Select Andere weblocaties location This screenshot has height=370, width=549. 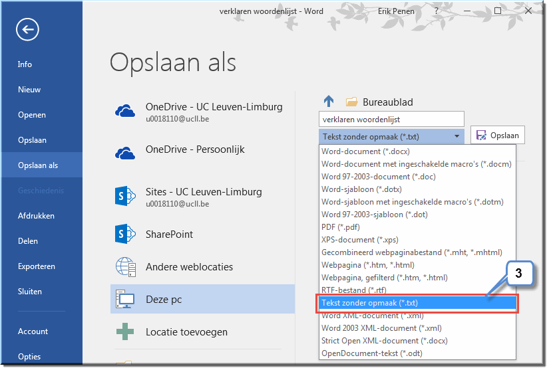(x=203, y=267)
